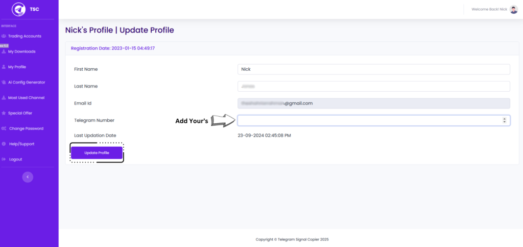Click the Logout exit icon

pos(4,159)
